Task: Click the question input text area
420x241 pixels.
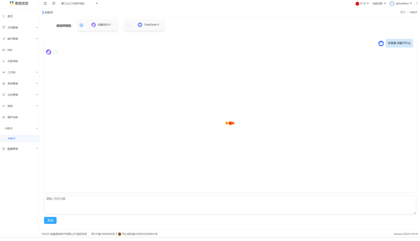Action: tap(230, 205)
